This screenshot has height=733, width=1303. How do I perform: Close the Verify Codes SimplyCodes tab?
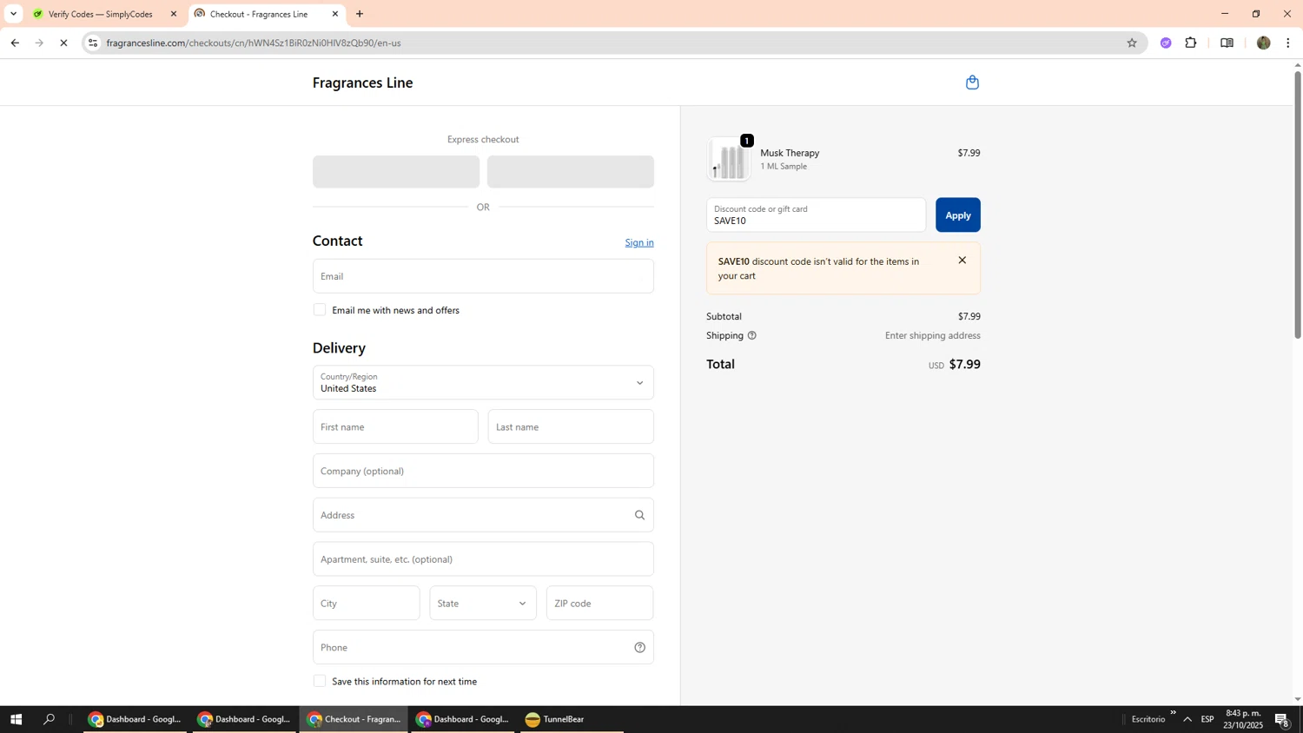[x=174, y=14]
